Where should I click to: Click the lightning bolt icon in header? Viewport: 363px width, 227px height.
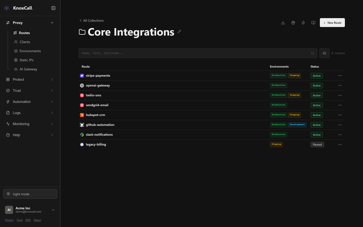(303, 23)
